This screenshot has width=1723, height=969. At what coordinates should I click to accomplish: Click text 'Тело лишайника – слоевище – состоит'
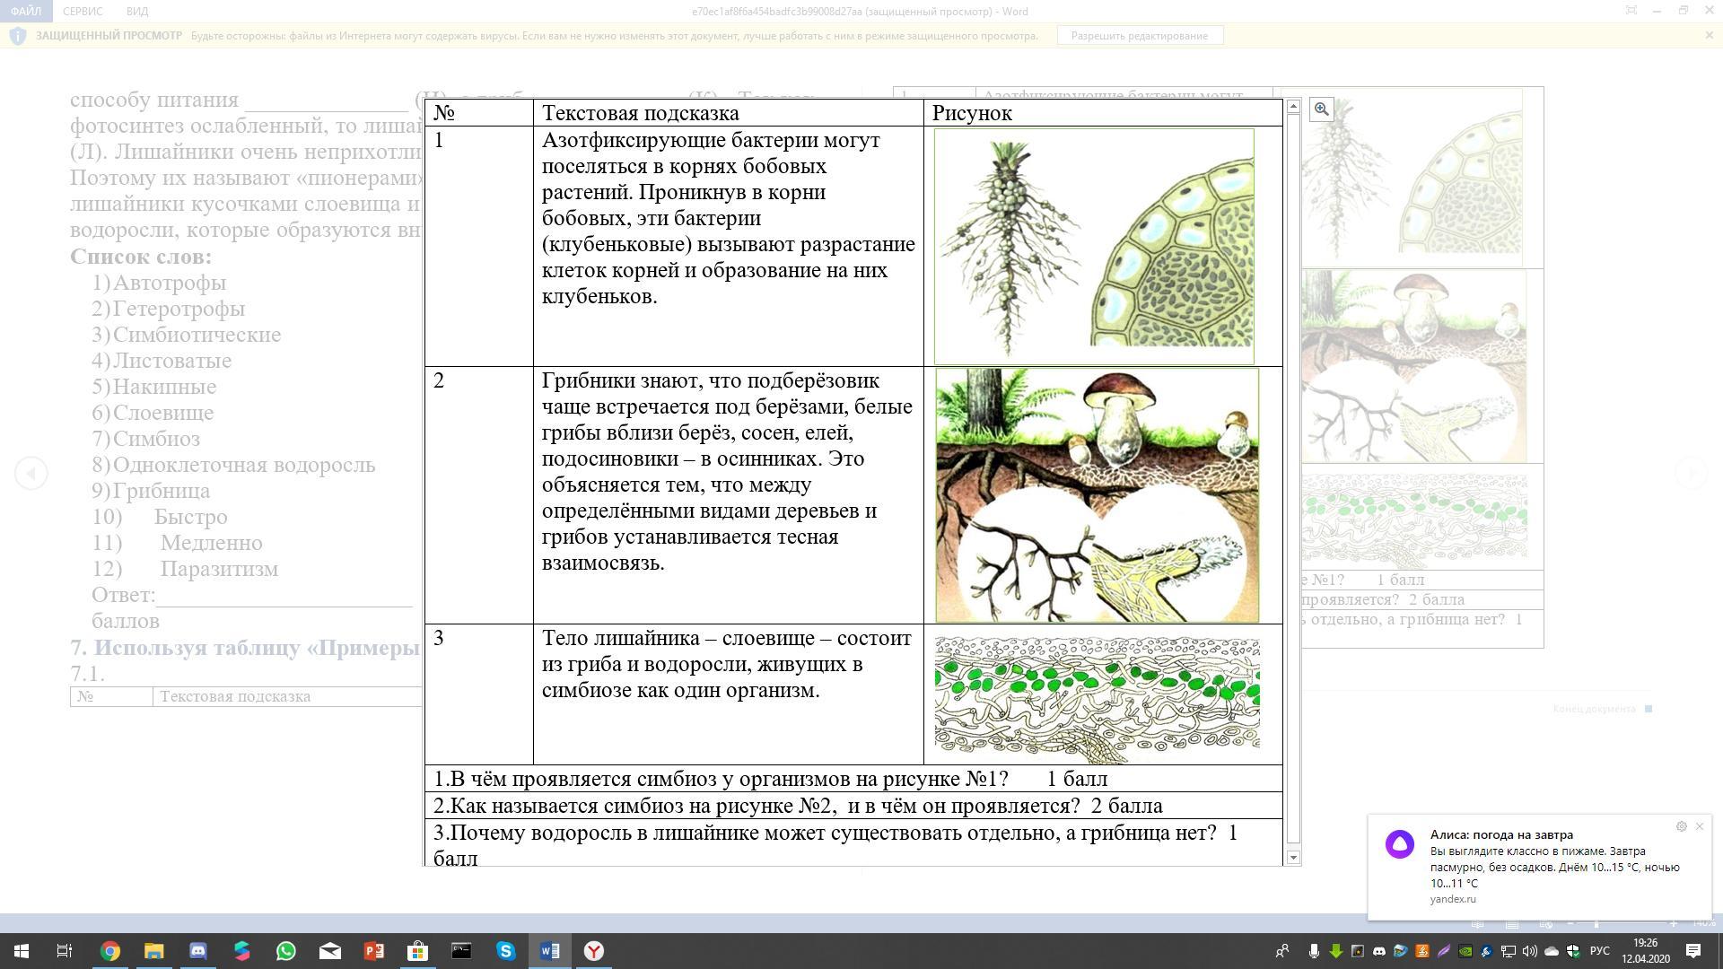coord(727,638)
